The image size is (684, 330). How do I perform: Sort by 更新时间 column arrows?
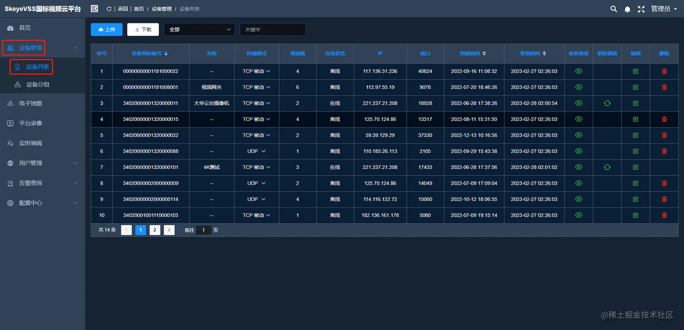tap(544, 53)
